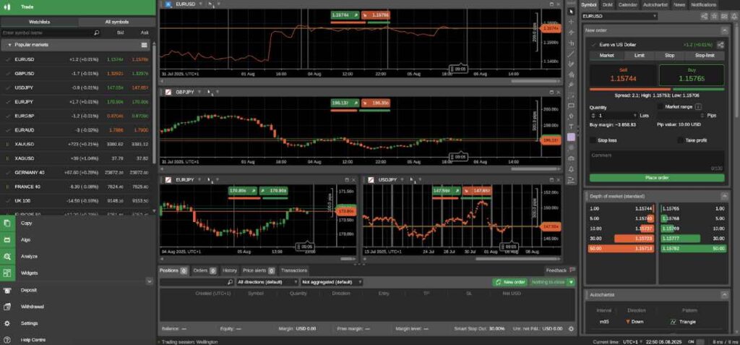Collapse the New order panel
740x345 pixels.
point(724,30)
